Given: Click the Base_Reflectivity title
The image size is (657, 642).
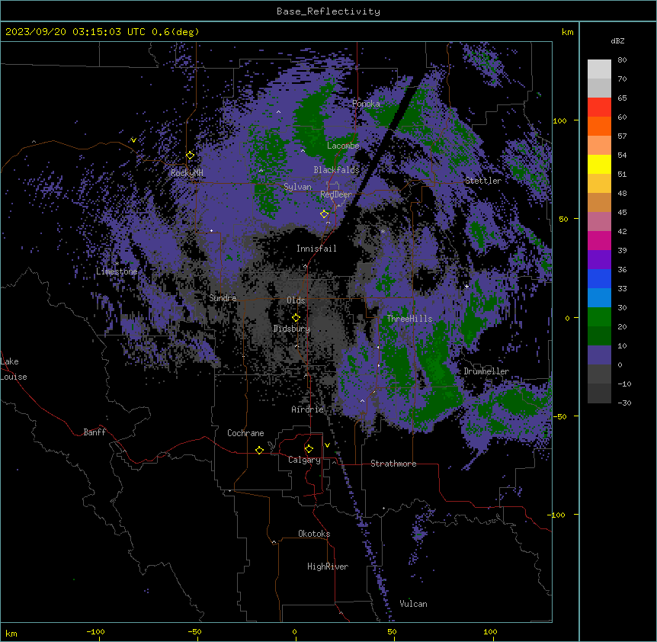Looking at the screenshot, I should point(328,11).
